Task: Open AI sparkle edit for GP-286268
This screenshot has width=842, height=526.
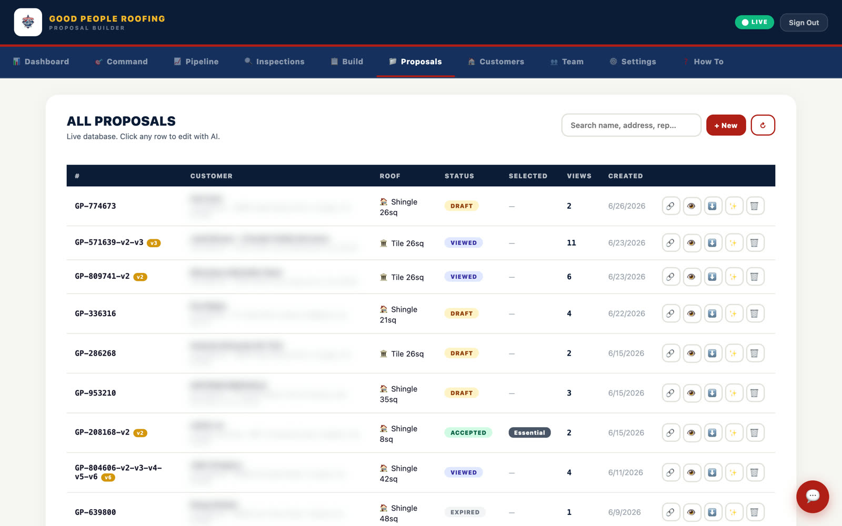Action: [734, 353]
